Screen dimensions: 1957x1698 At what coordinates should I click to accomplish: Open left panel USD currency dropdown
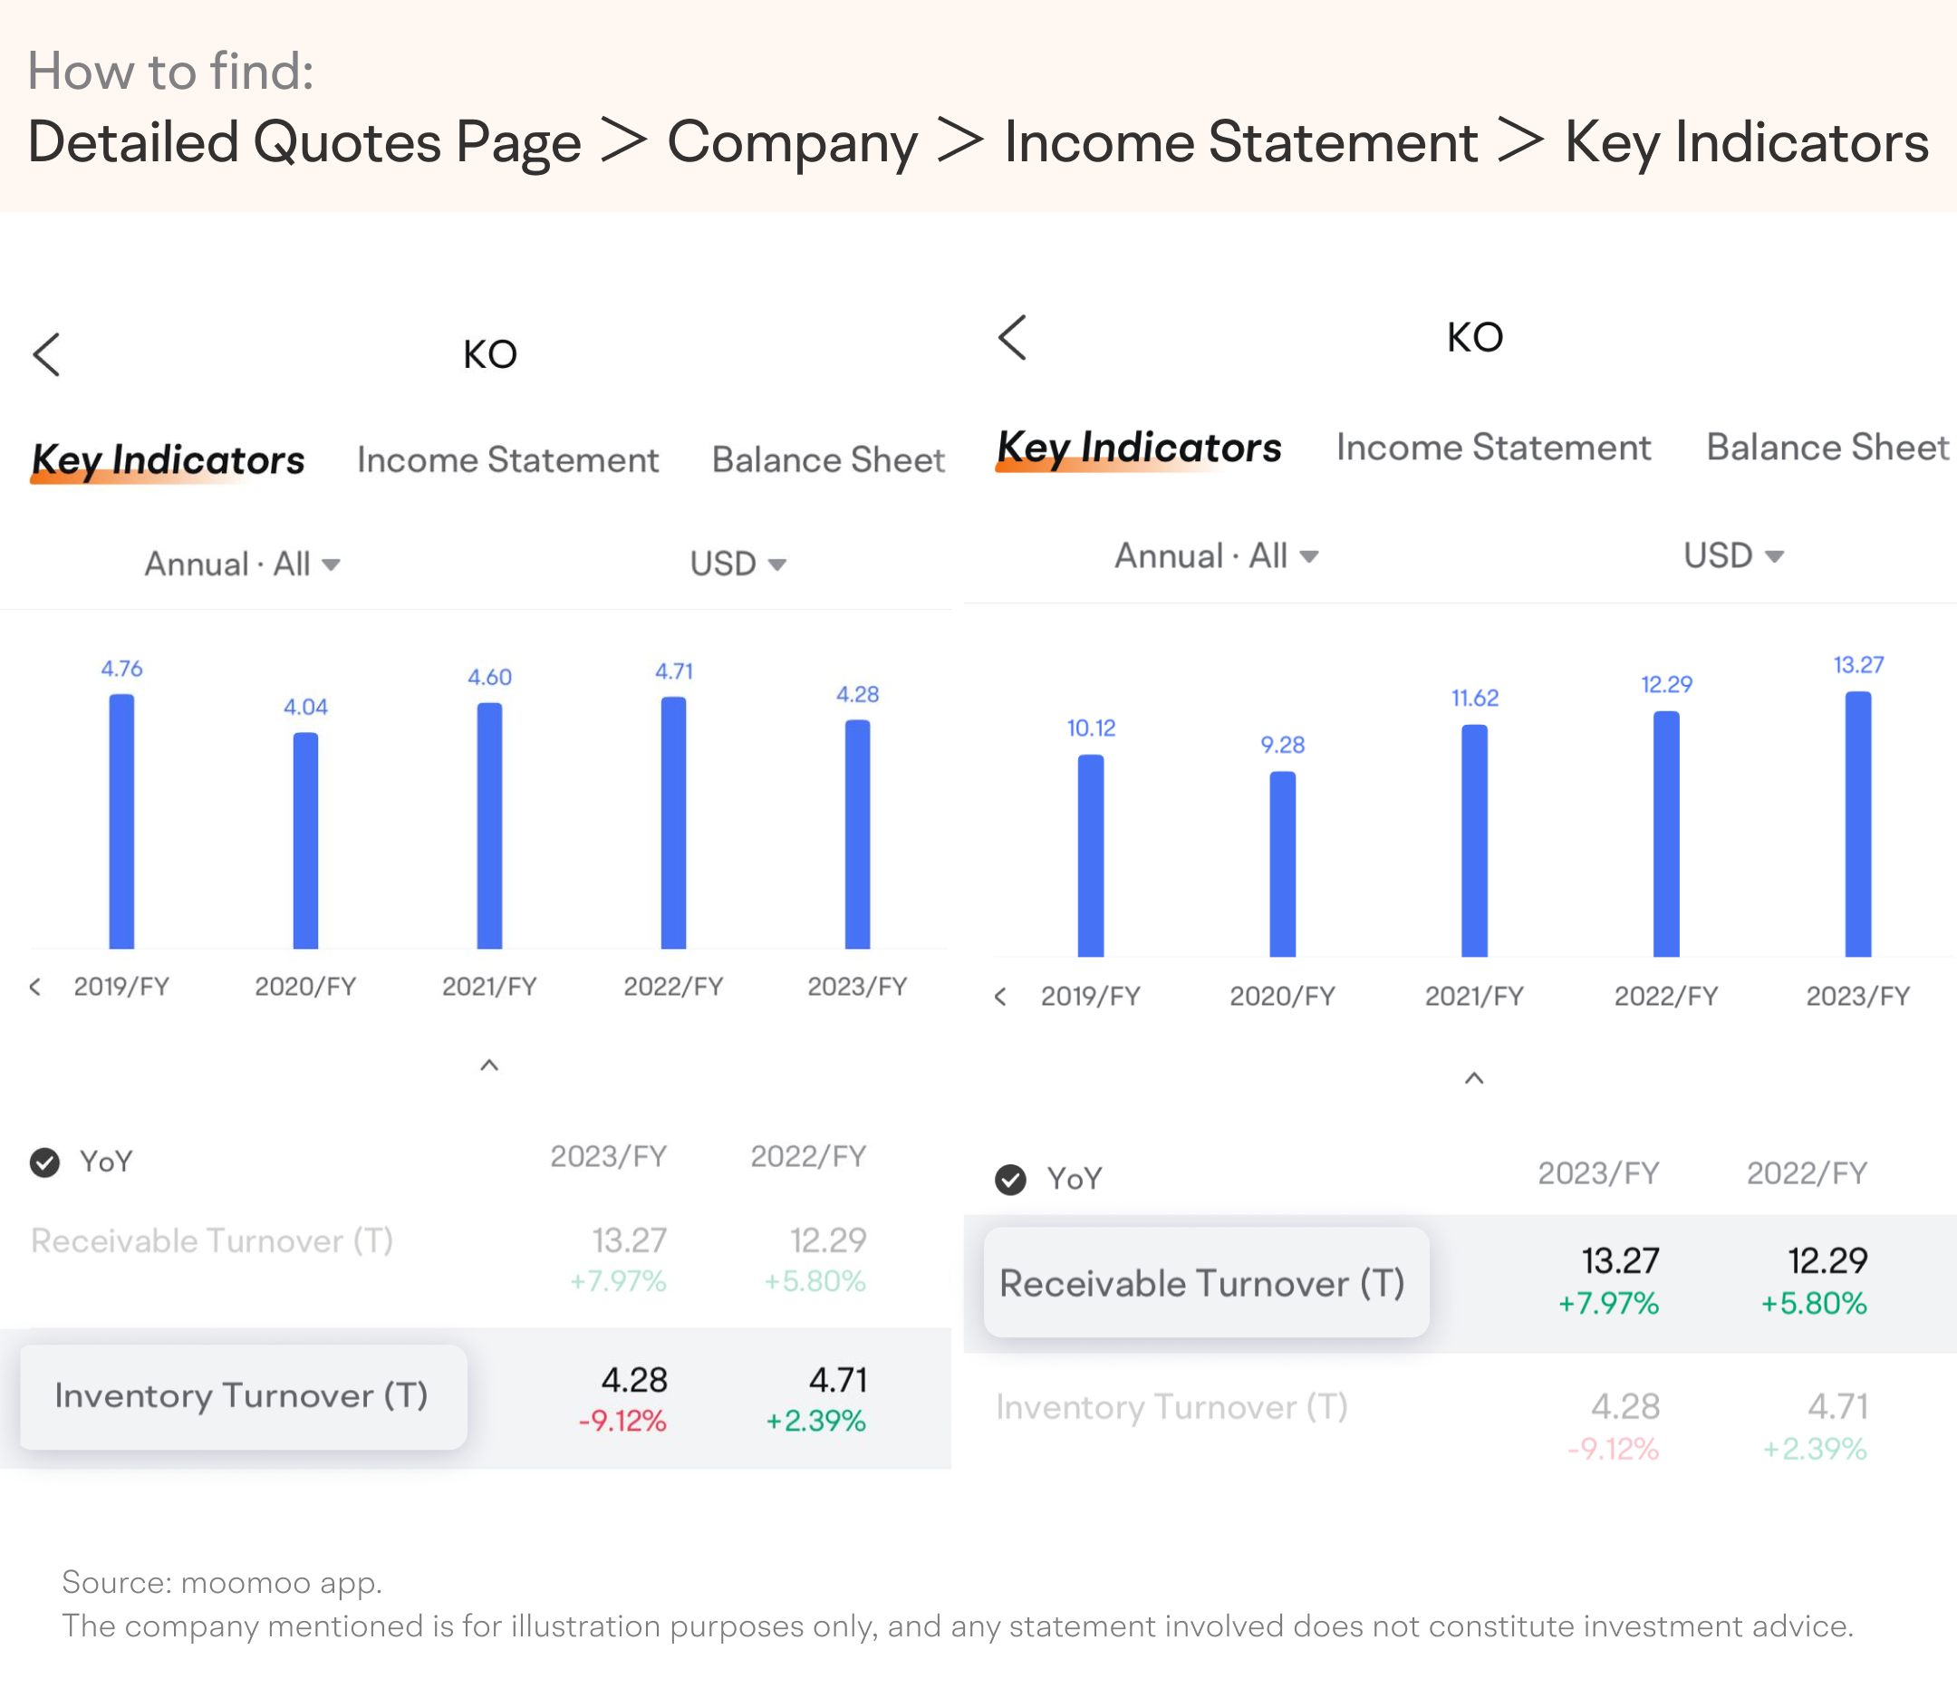click(737, 564)
